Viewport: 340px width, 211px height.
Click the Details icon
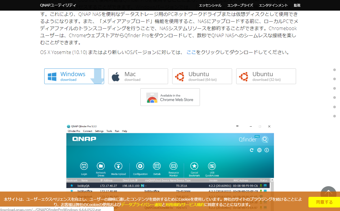click(157, 166)
